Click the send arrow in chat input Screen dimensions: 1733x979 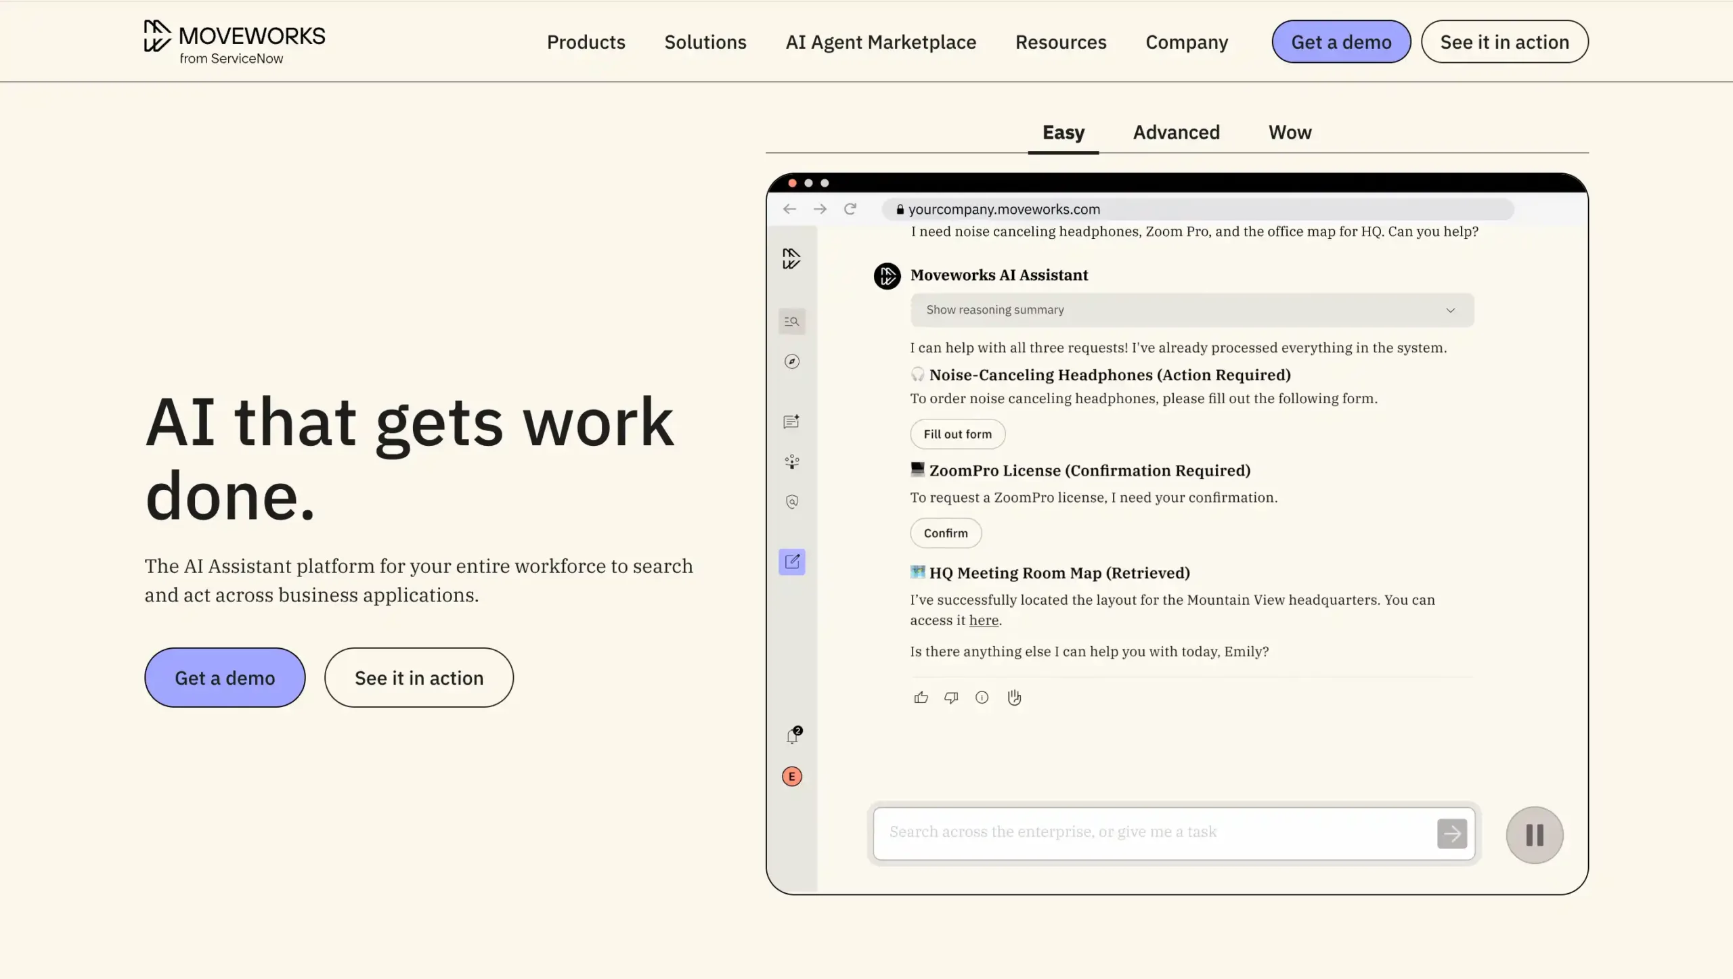coord(1452,834)
